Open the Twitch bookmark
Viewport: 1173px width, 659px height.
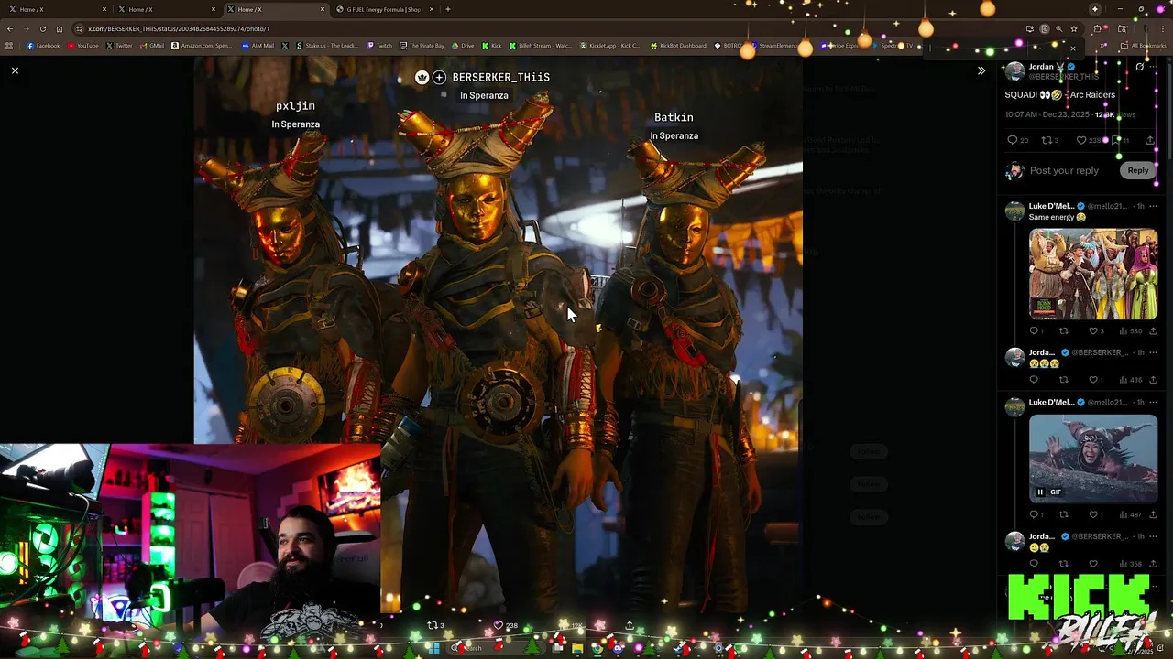pyautogui.click(x=379, y=46)
